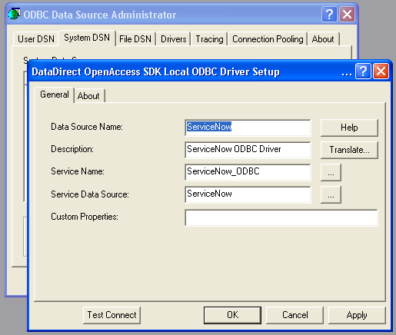The height and width of the screenshot is (335, 396).
Task: Click the driver setup help question-mark icon
Action: 363,71
